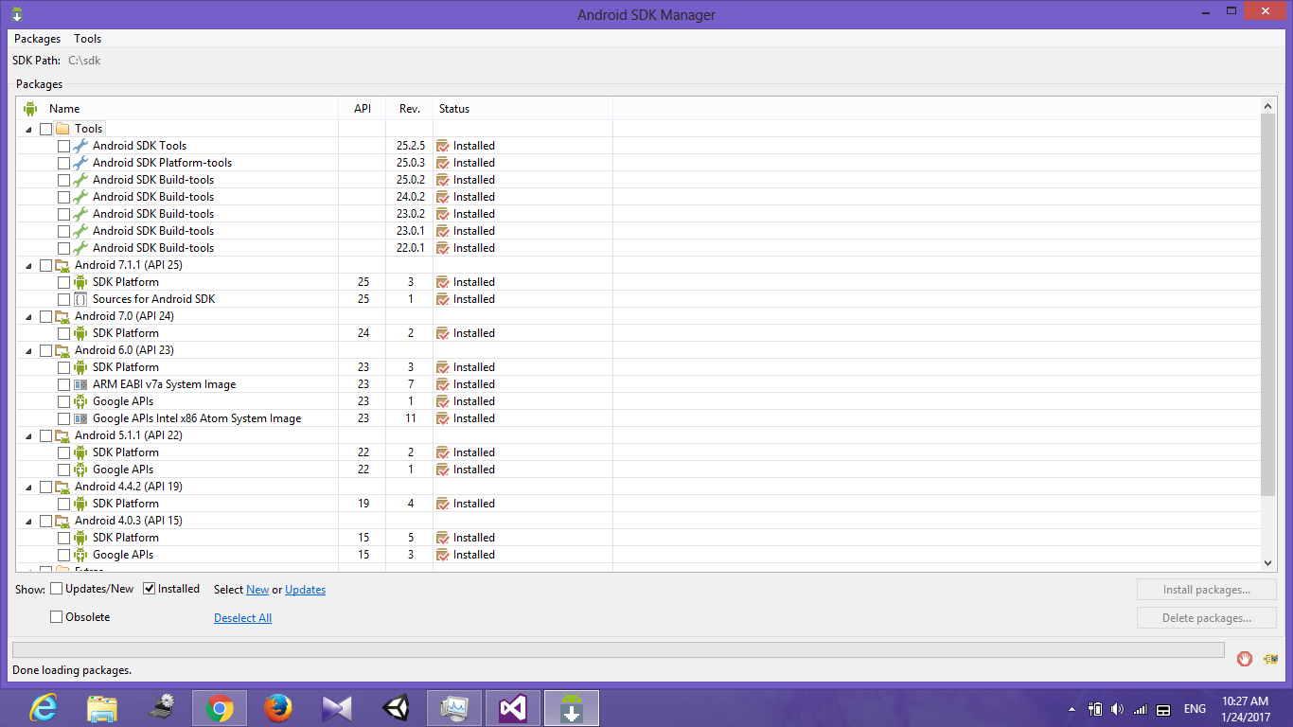
Task: Open Google Chrome from the taskbar
Action: [220, 708]
